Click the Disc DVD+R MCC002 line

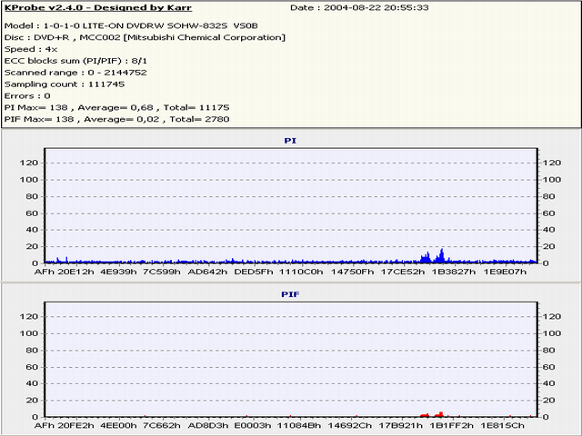pos(145,37)
